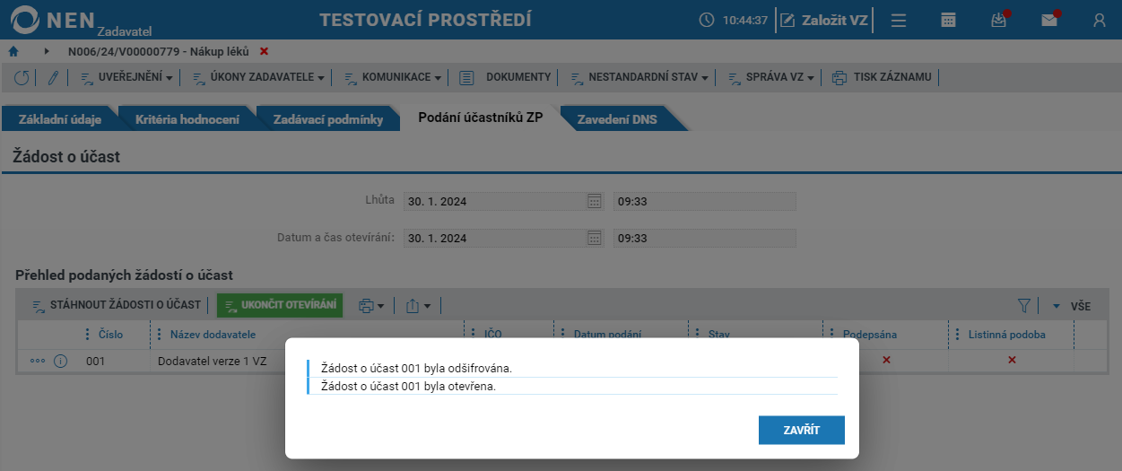Click info icon for request 001
This screenshot has width=1122, height=471.
coord(61,361)
